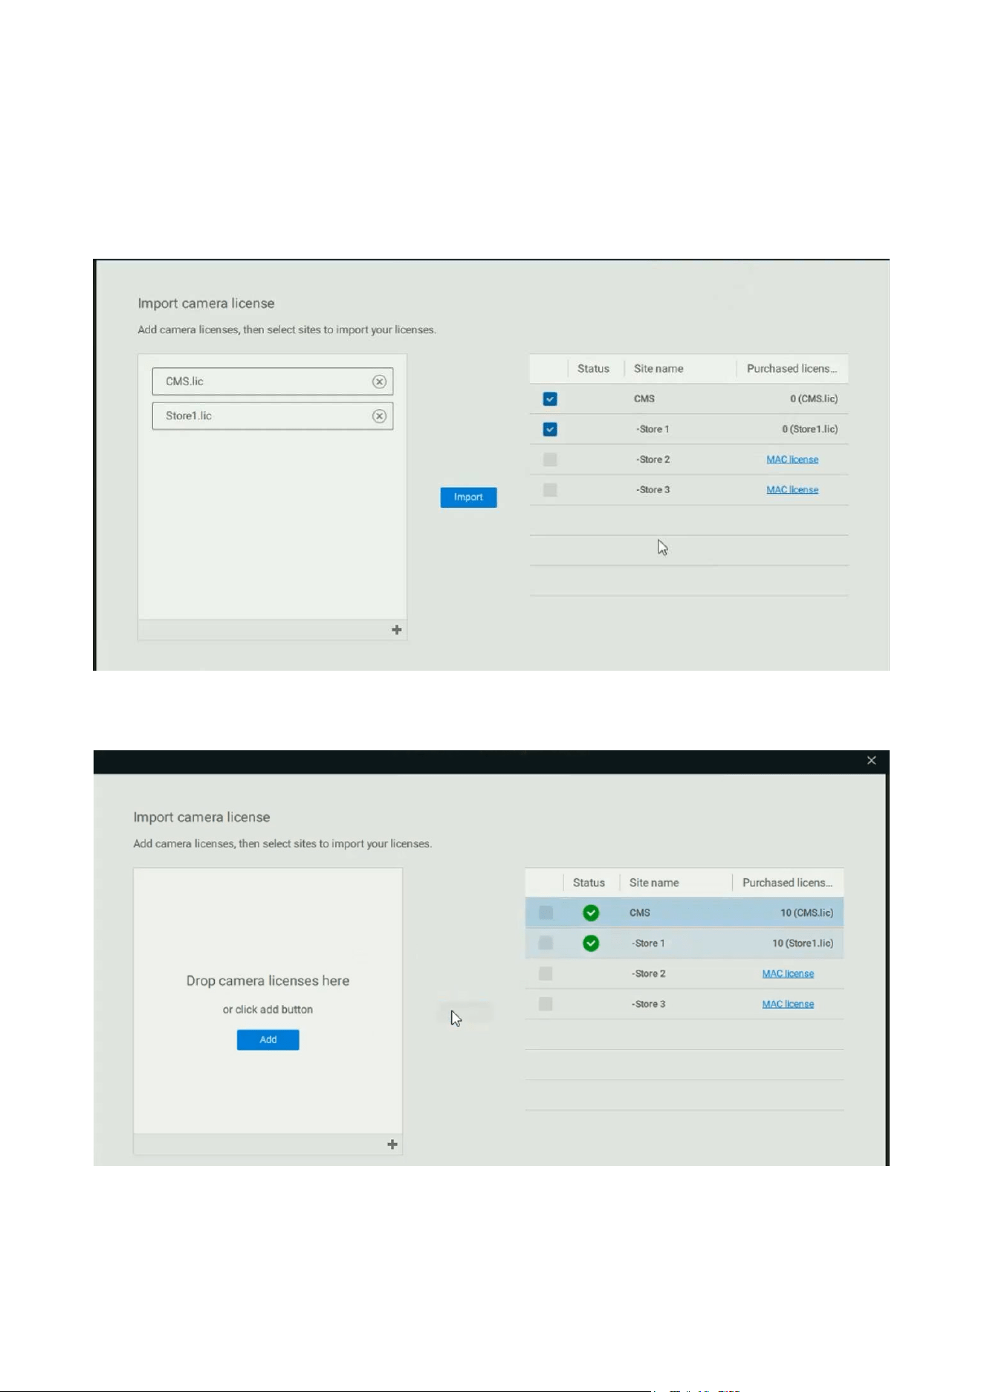The width and height of the screenshot is (984, 1392).
Task: Click -Store 2 site name in upper table
Action: 653,460
